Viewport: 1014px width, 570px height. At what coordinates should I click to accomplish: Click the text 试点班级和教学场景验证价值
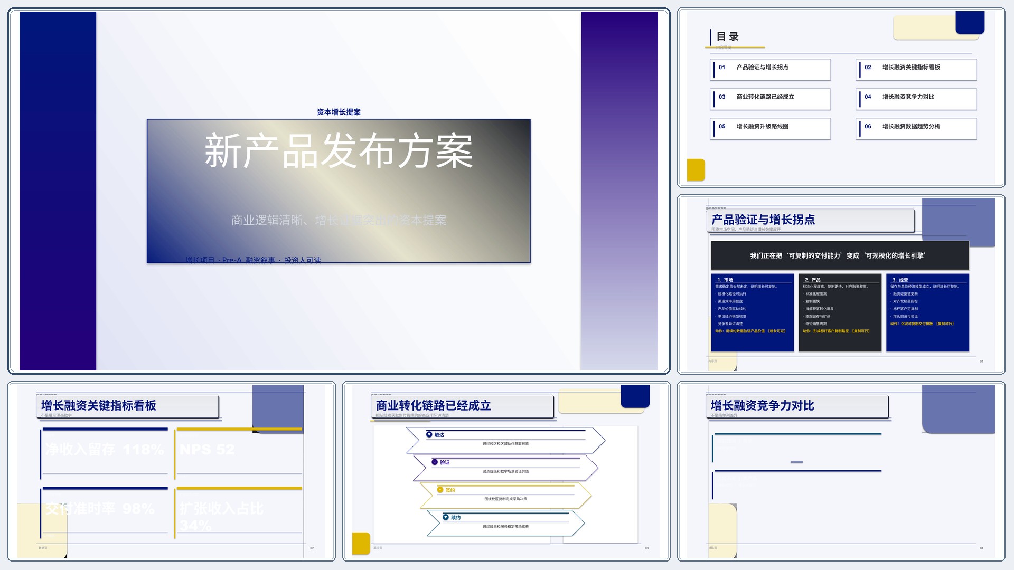(505, 471)
